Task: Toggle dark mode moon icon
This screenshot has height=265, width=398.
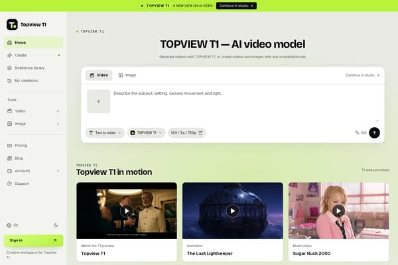Action: 56,225
